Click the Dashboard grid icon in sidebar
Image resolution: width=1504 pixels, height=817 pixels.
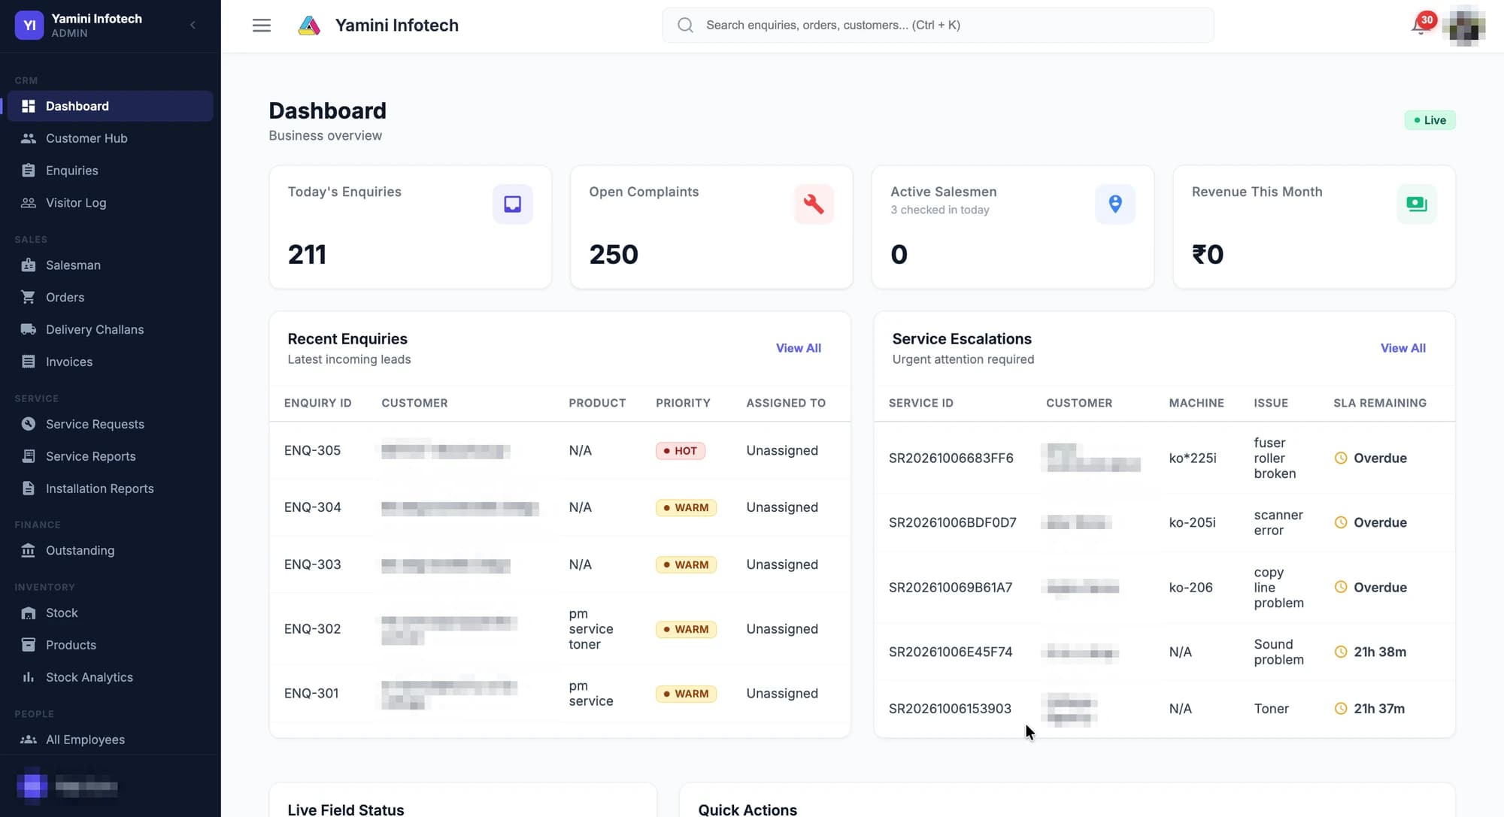[x=29, y=106]
